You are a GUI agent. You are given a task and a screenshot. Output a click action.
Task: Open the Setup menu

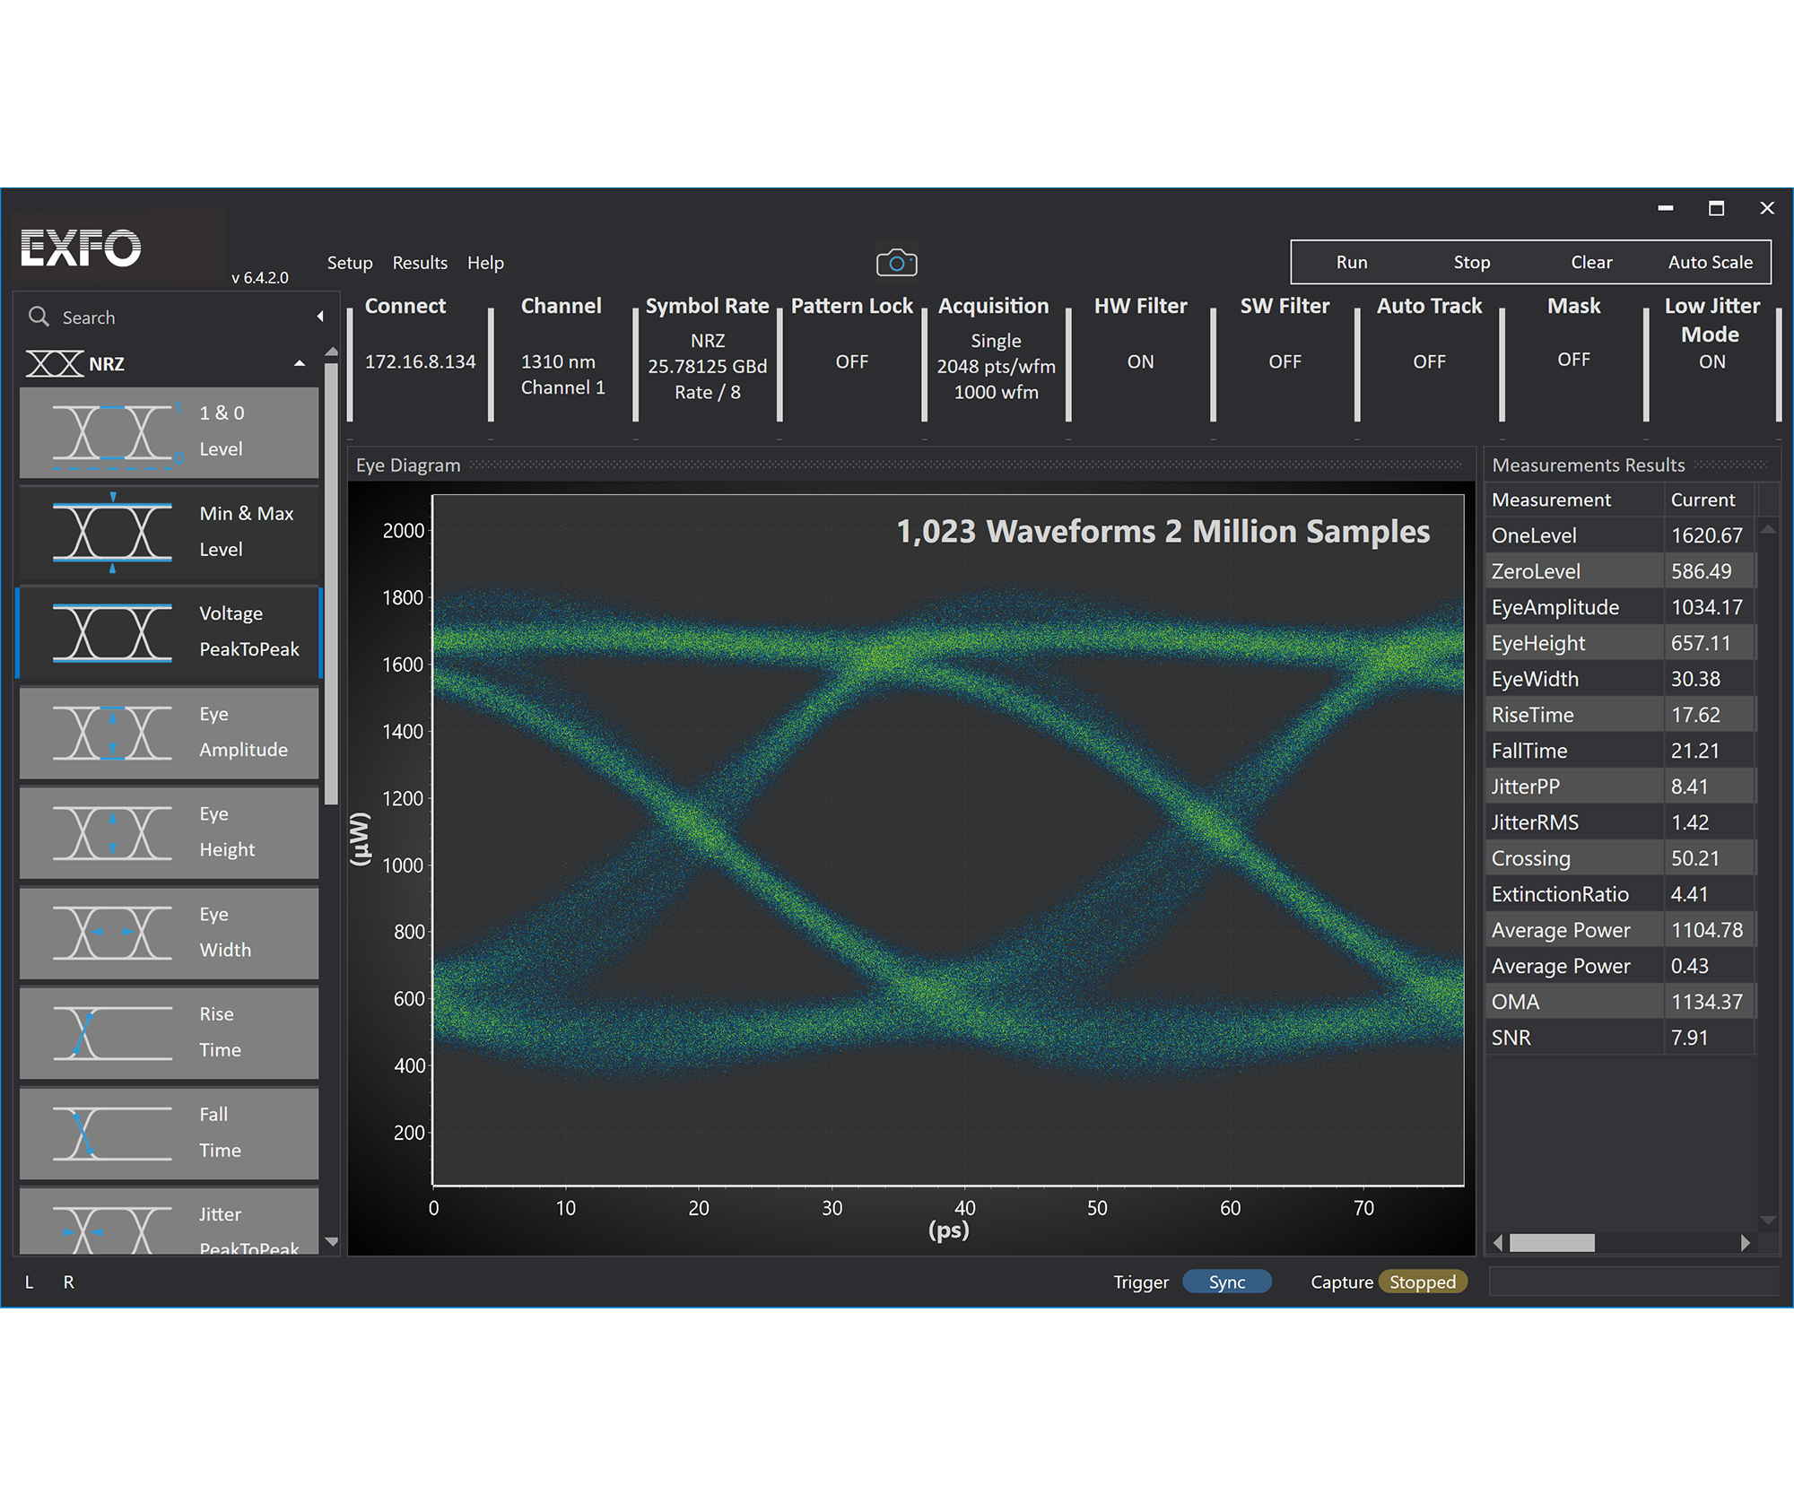pos(350,262)
